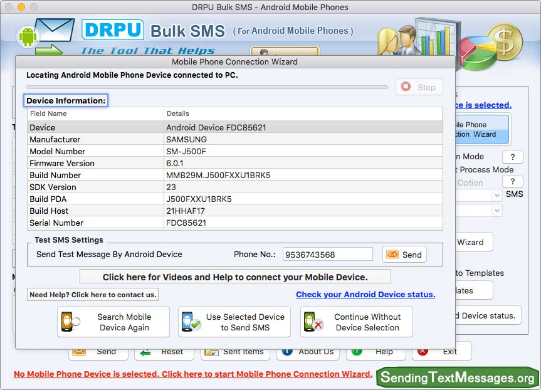Click the Help button in the main window
The width and height of the screenshot is (541, 390).
[376, 354]
